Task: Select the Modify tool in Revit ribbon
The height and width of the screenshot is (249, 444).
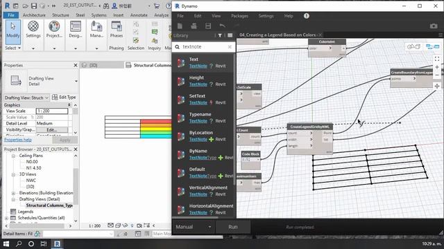Action: [x=12, y=31]
